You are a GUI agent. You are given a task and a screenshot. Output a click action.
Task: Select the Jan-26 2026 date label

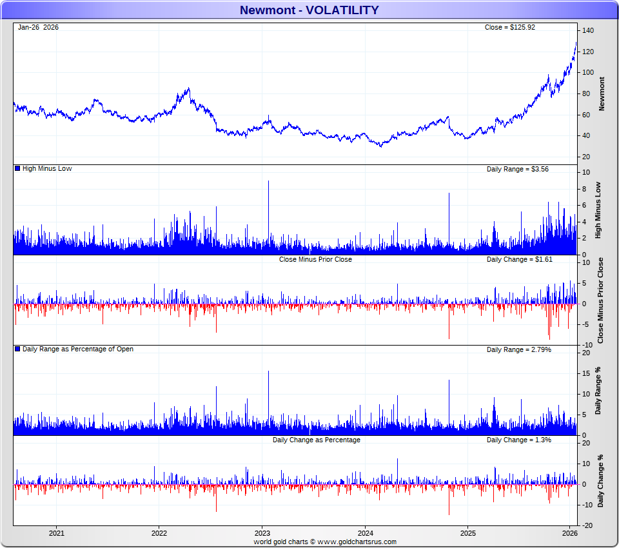[38, 27]
